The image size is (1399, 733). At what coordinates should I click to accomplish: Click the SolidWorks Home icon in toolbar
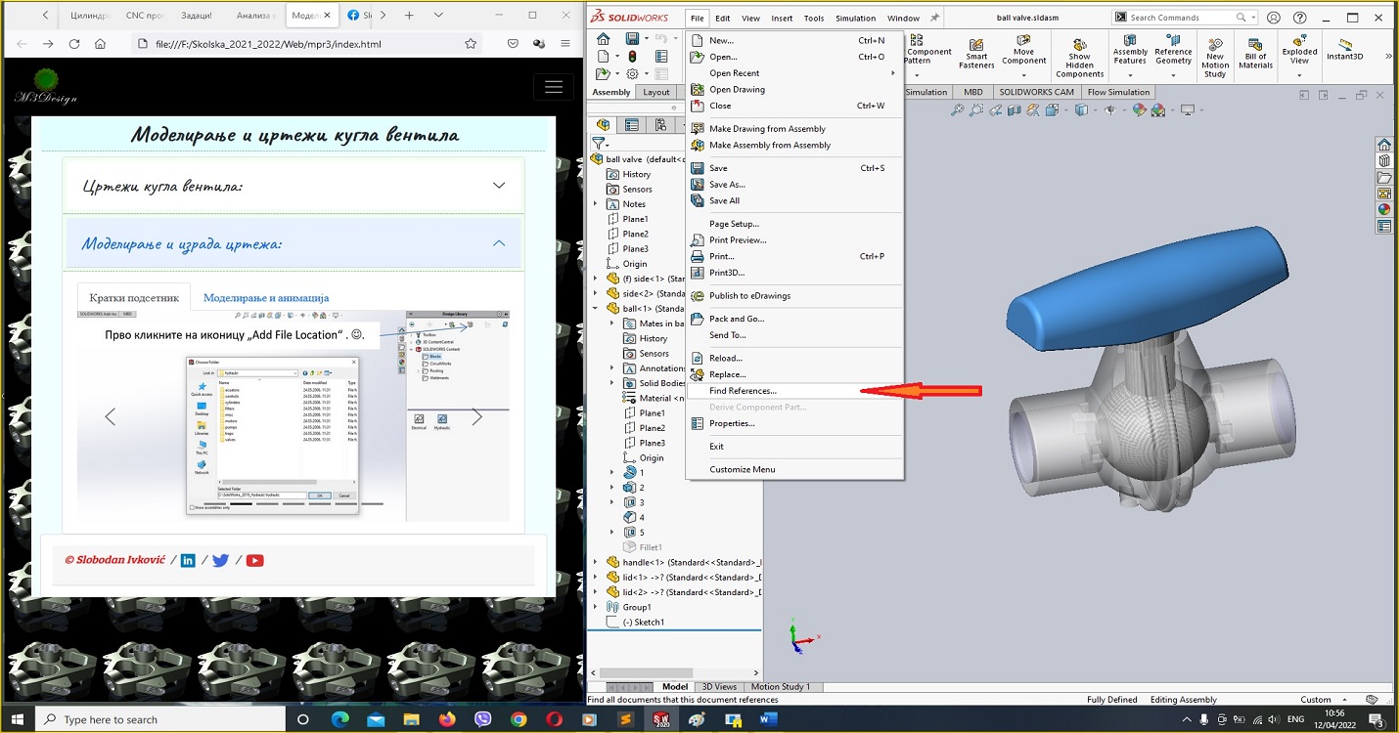pyautogui.click(x=603, y=39)
